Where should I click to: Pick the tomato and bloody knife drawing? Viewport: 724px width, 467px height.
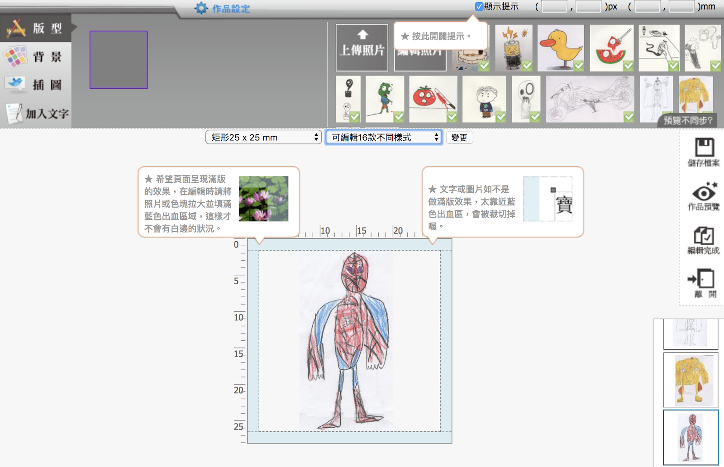coord(433,99)
